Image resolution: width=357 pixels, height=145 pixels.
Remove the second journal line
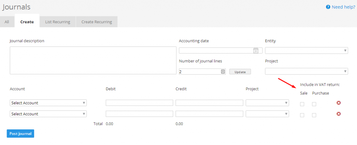[x=338, y=114]
